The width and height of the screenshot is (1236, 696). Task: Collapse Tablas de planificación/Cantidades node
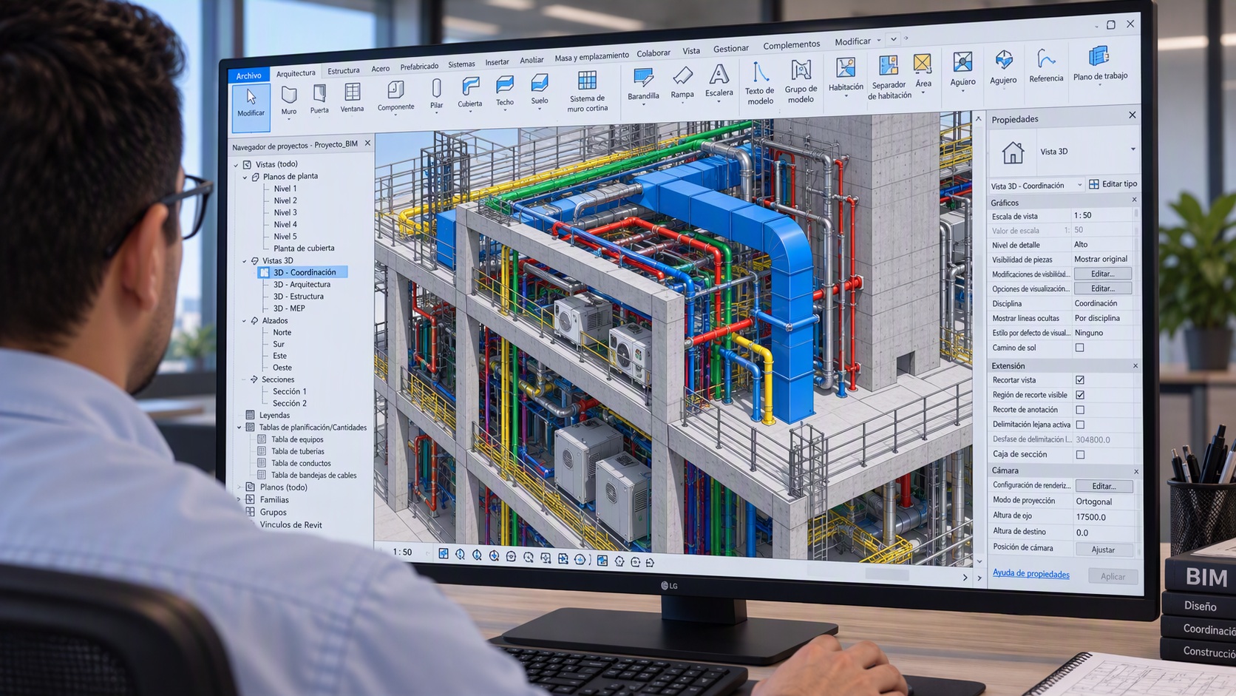240,428
